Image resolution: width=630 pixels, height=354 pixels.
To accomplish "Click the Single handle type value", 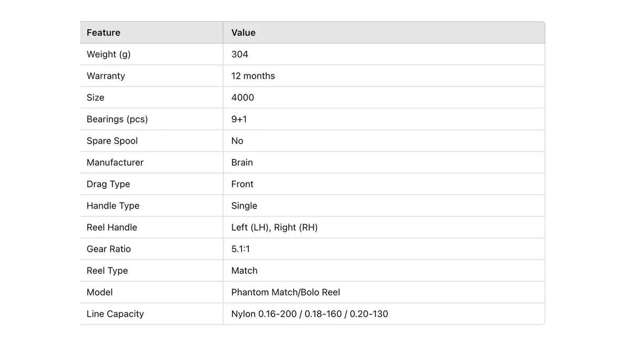I will coord(244,206).
